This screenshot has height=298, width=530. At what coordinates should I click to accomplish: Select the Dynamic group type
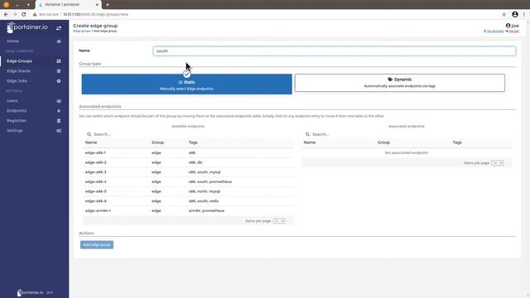point(399,83)
